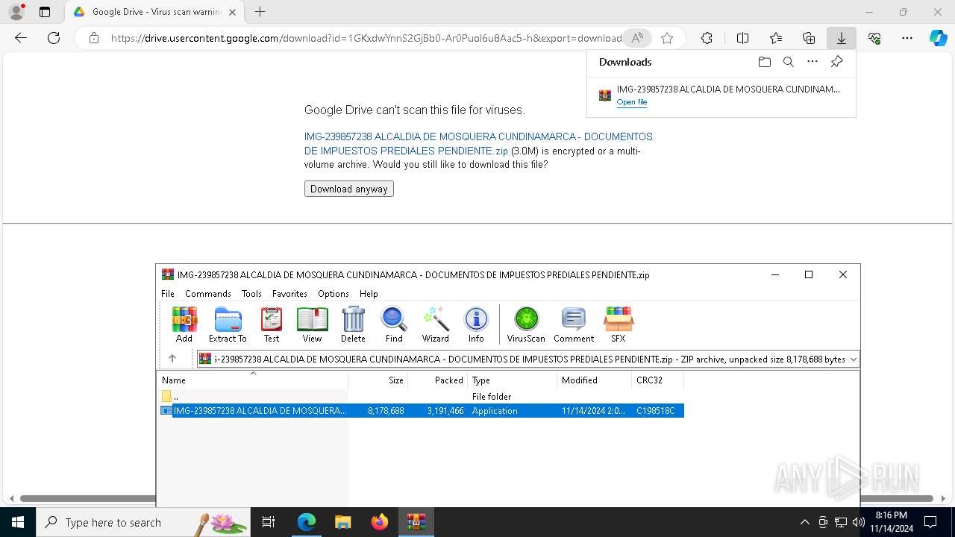Image resolution: width=955 pixels, height=537 pixels.
Task: Open Task View on taskbar
Action: click(x=269, y=522)
